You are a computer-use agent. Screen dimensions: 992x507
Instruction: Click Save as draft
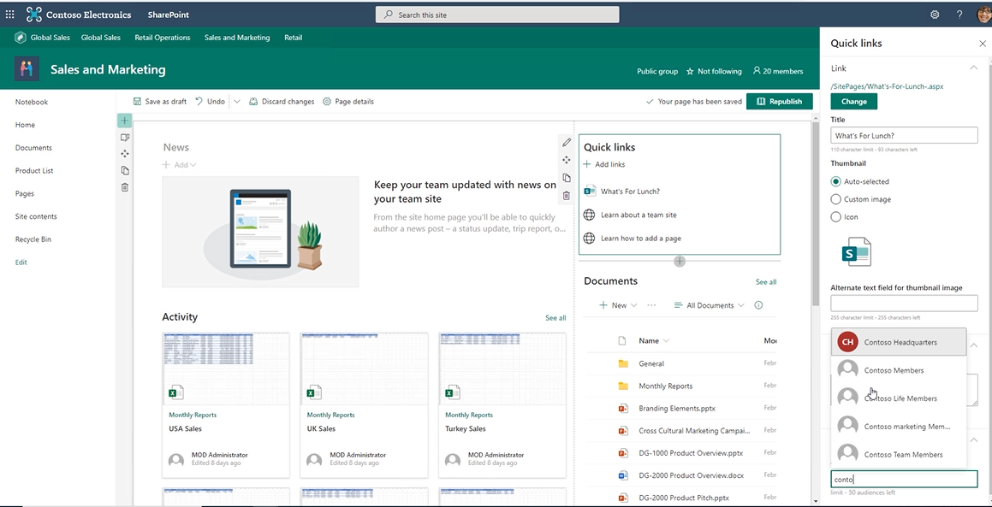[159, 101]
